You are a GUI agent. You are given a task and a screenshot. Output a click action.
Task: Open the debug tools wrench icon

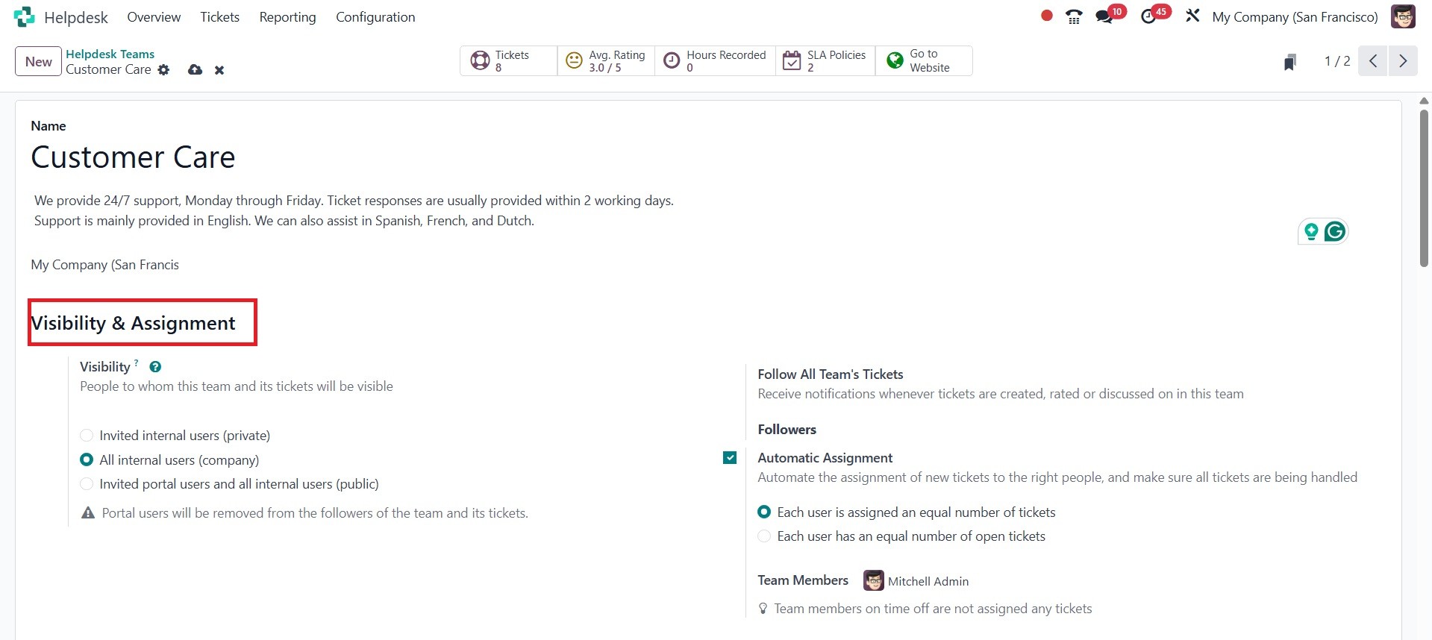pos(1192,16)
